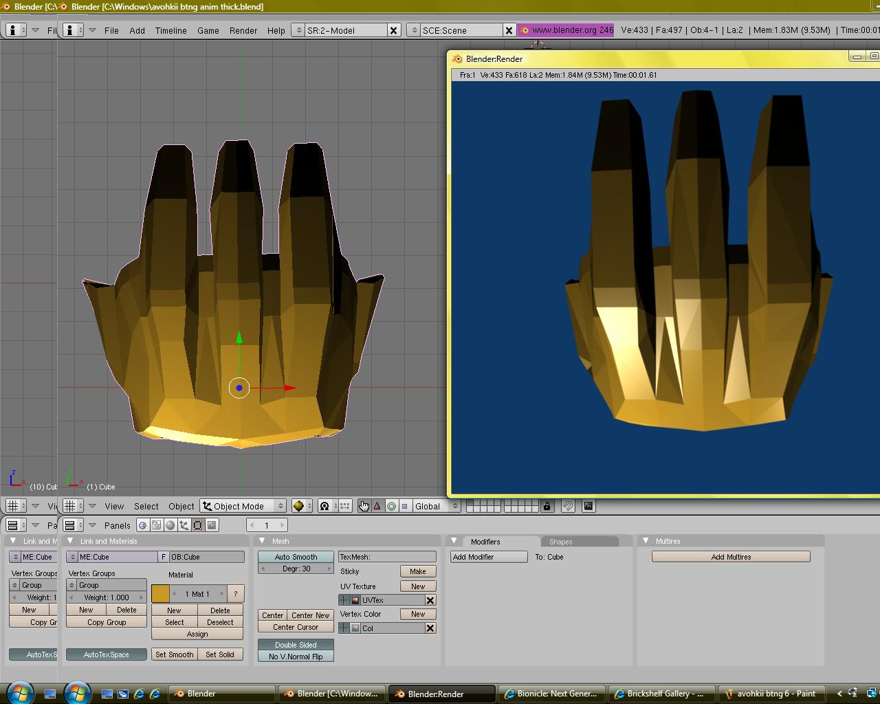Click the Add Multires button
The height and width of the screenshot is (704, 880).
(x=730, y=557)
